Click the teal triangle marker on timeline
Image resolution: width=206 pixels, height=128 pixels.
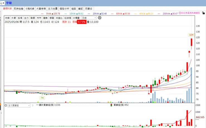click(172, 102)
